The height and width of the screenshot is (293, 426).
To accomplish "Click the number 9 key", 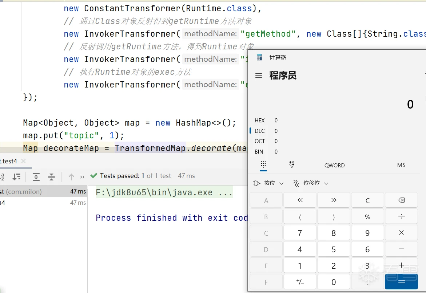I will point(367,233).
